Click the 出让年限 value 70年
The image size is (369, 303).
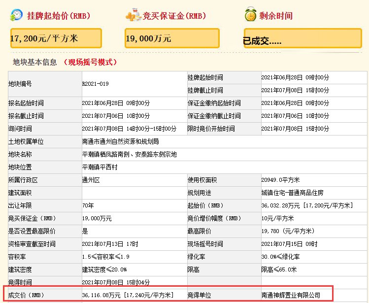(88, 206)
